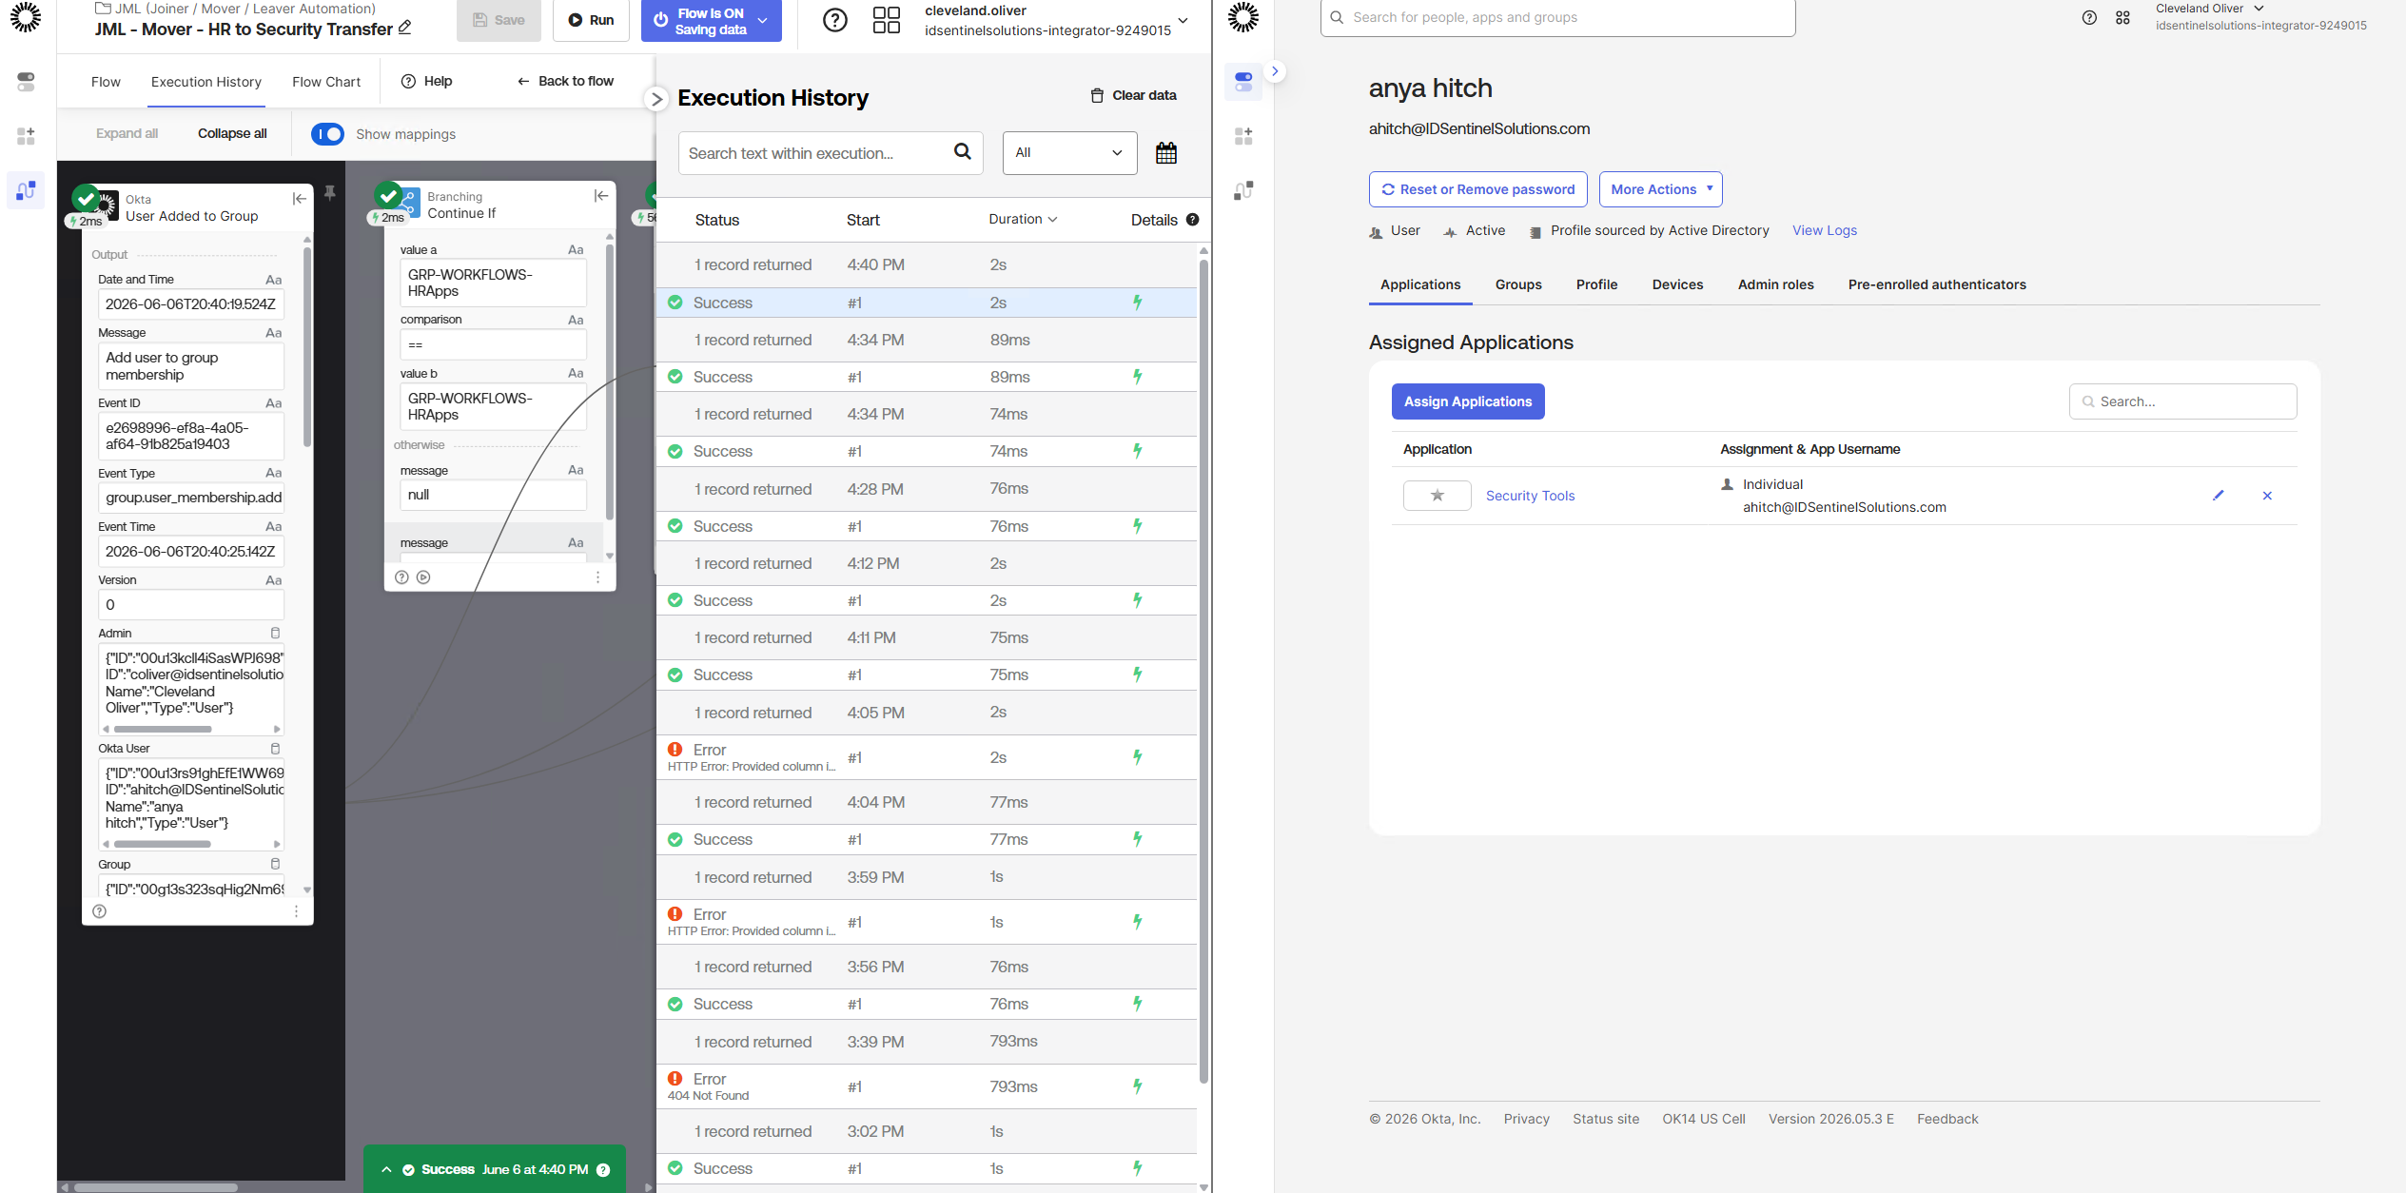Toggle the Show mappings switch
2406x1193 pixels.
pos(327,134)
